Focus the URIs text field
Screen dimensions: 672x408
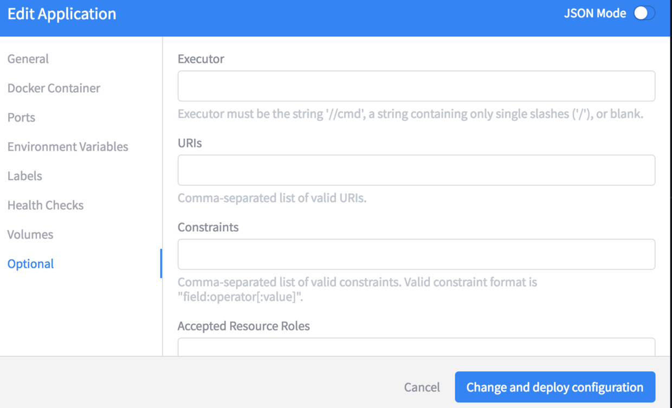[416, 170]
